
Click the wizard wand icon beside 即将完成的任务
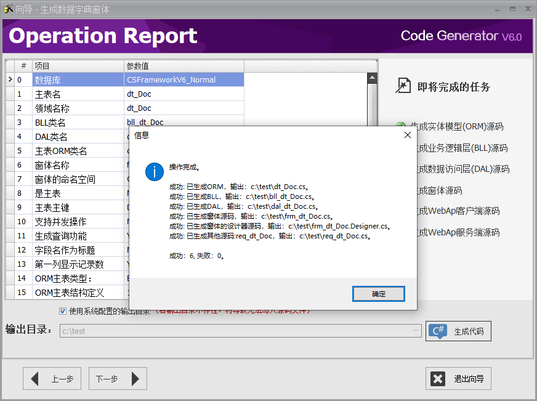[403, 86]
